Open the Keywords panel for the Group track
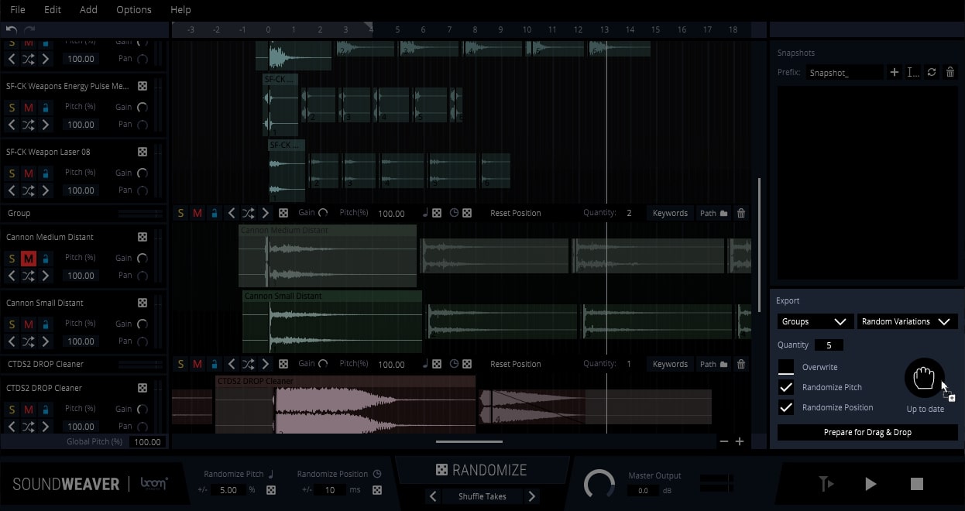Viewport: 965px width, 511px height. [x=670, y=213]
